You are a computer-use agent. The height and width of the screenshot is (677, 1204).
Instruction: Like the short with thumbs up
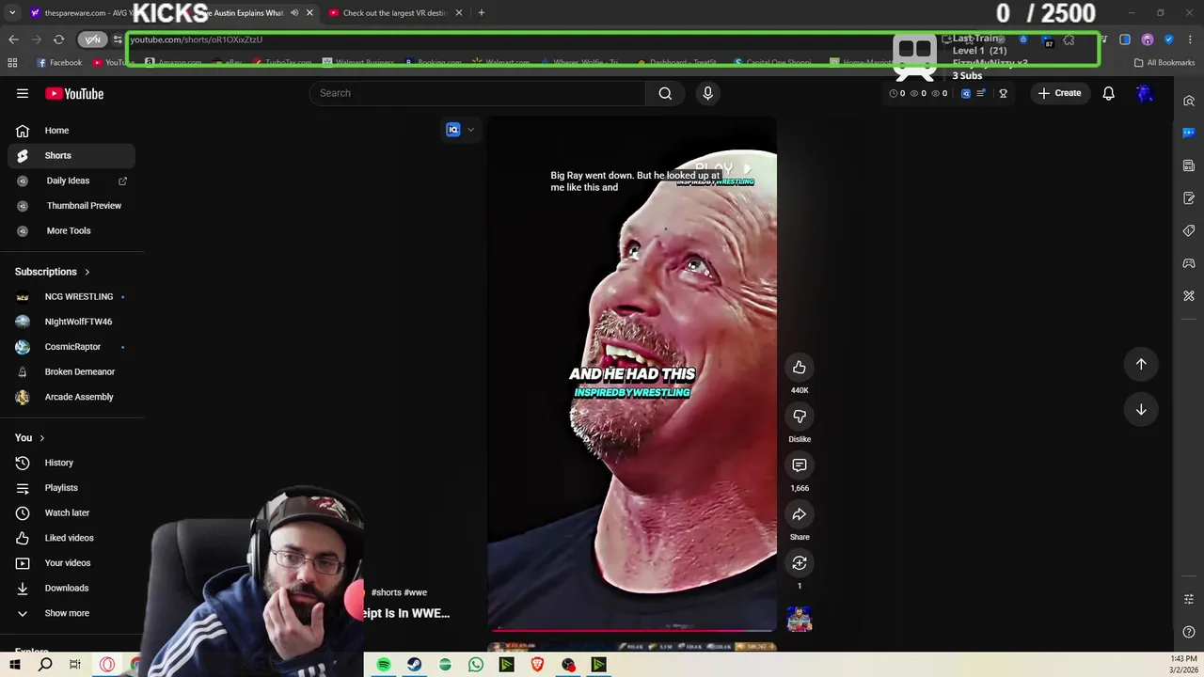click(x=800, y=368)
